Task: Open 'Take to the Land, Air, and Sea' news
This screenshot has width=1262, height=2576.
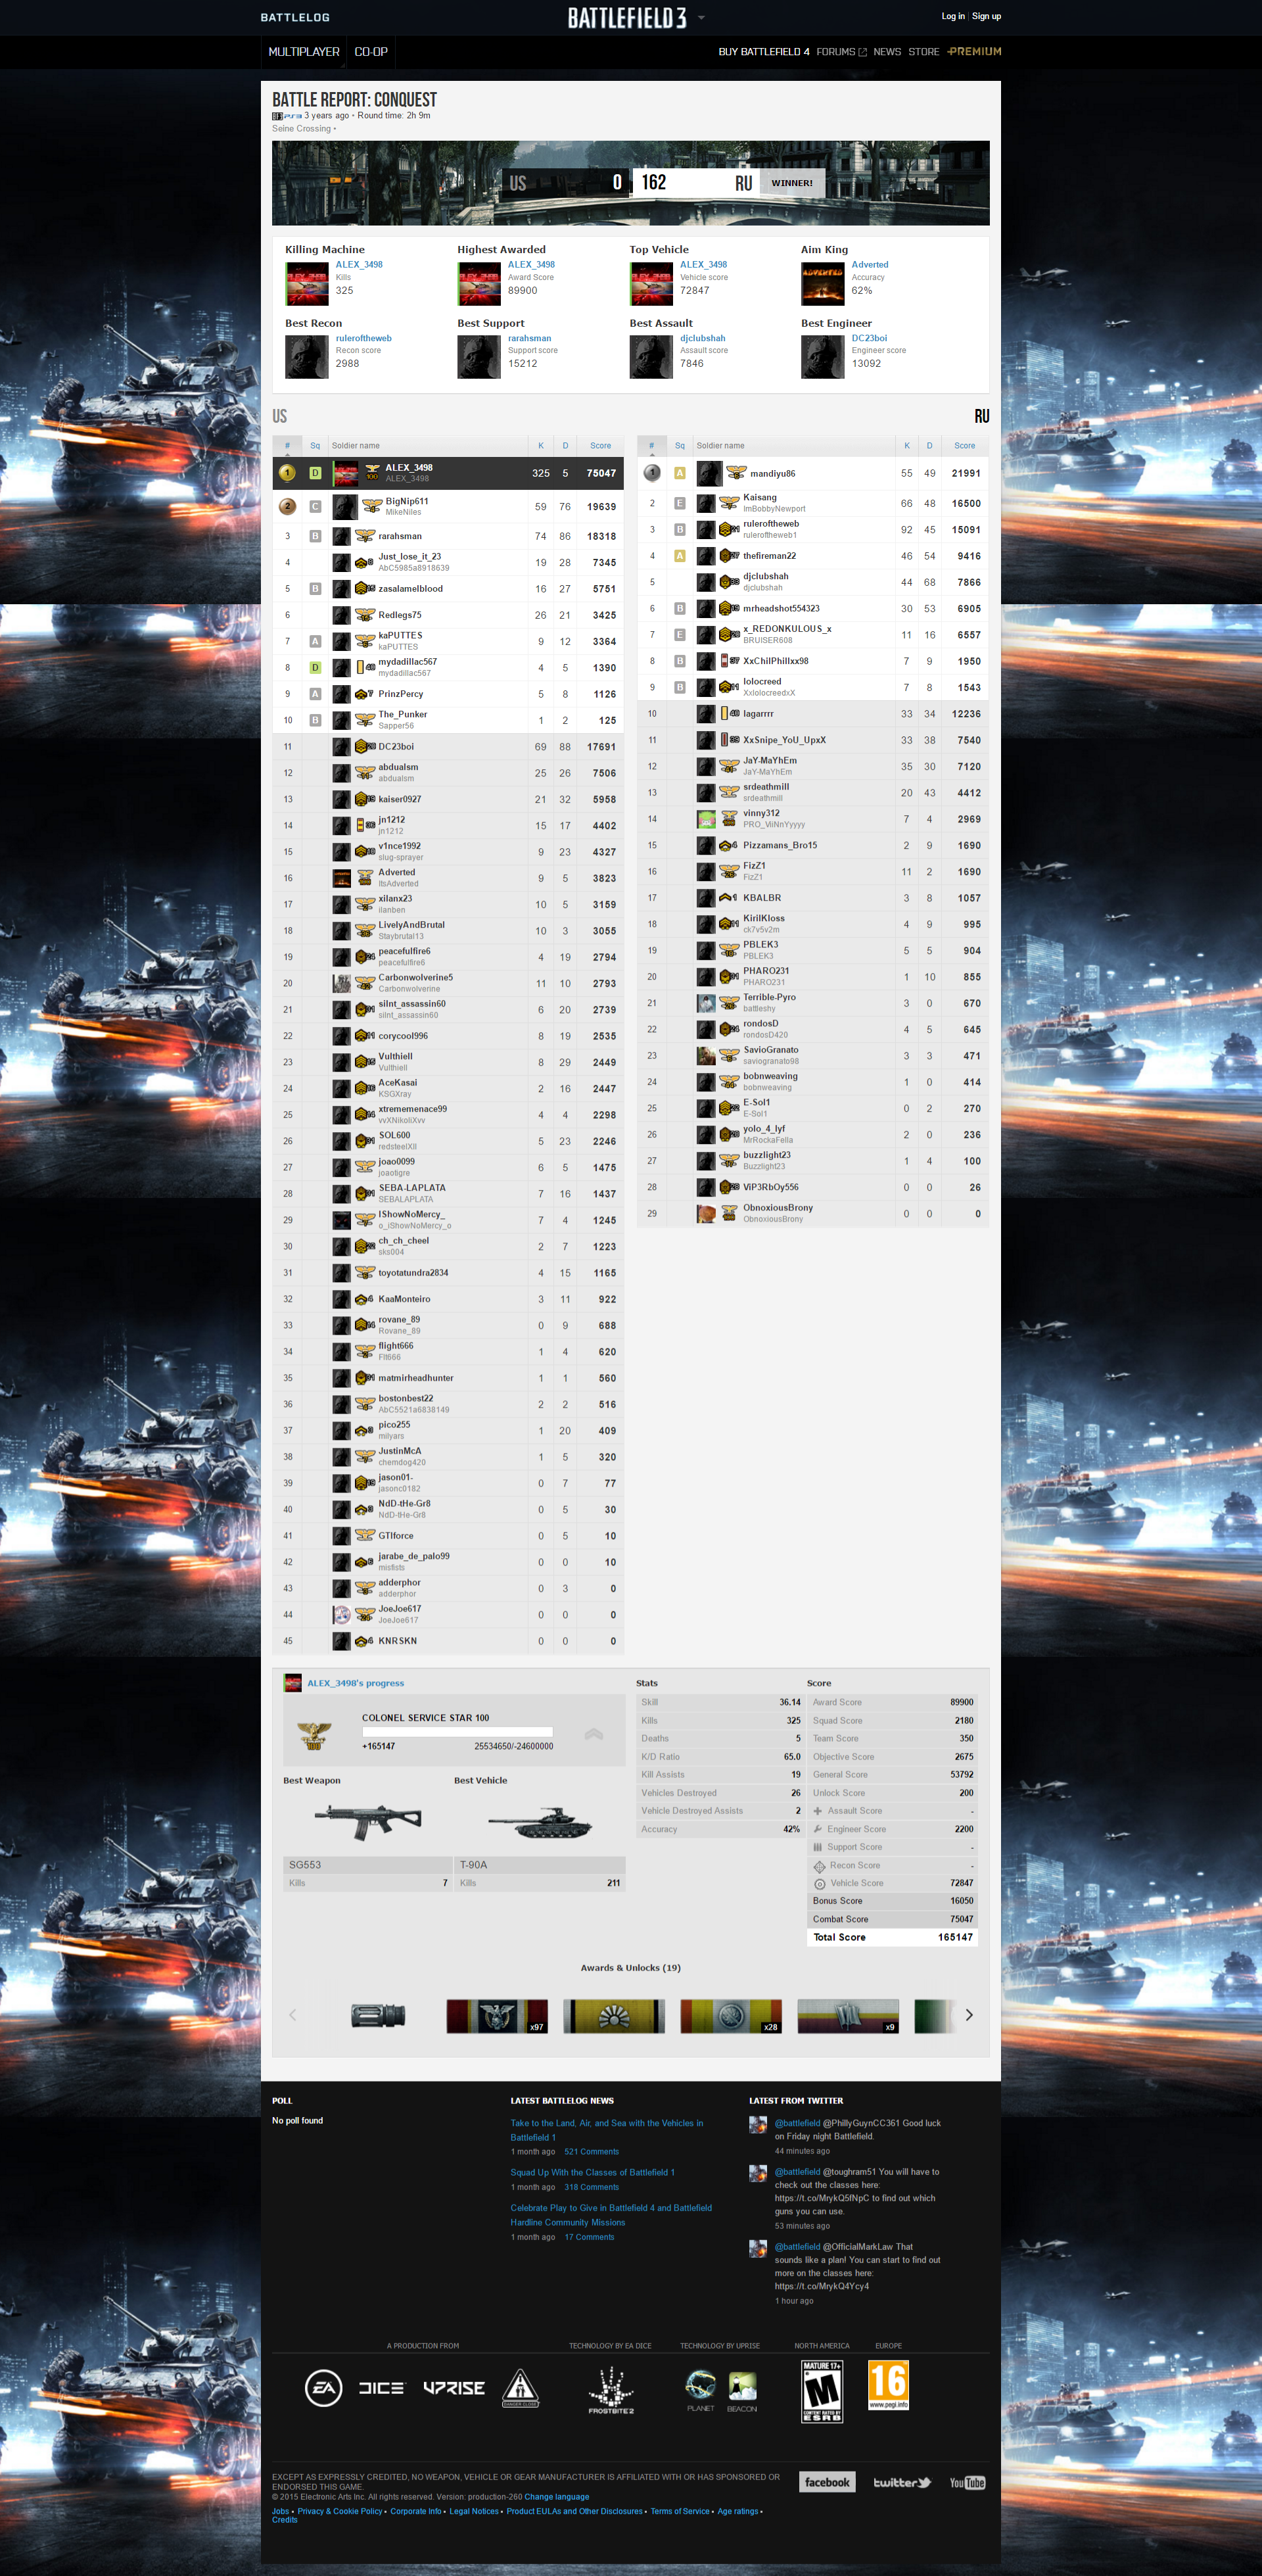Action: (606, 2130)
